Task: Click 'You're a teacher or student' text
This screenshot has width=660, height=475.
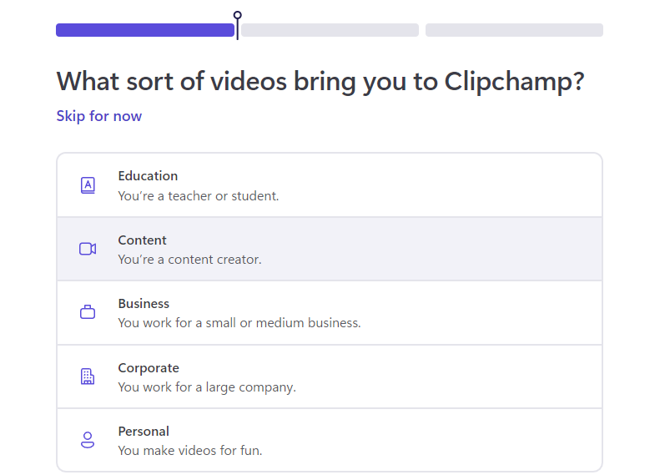Action: coord(199,196)
